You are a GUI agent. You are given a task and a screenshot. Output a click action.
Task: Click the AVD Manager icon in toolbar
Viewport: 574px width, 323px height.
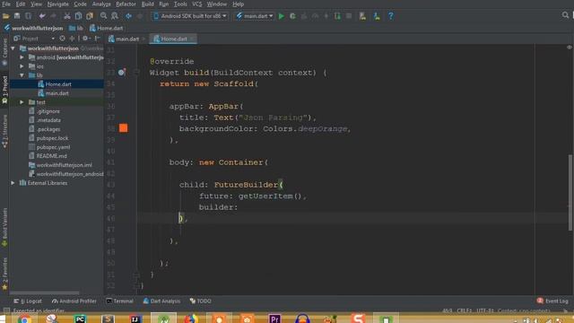(362, 16)
